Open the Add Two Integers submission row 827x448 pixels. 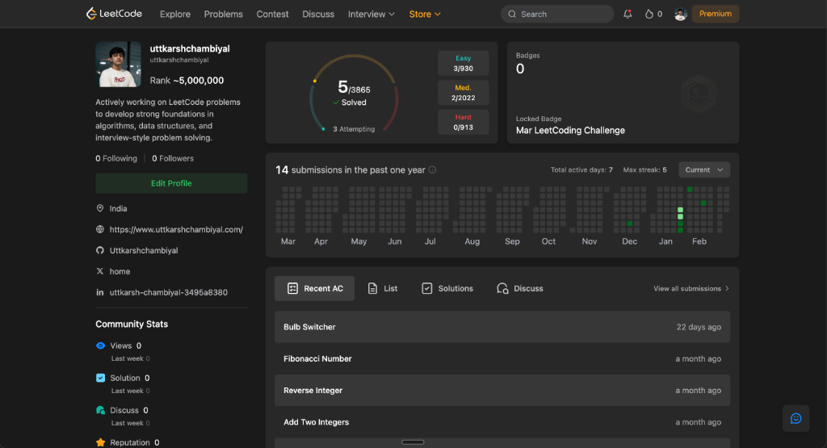click(x=502, y=421)
